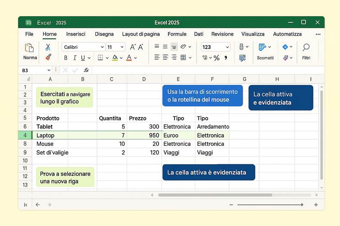340x226 pixels.
Task: Open the borders dropdown arrow
Action: (x=107, y=58)
